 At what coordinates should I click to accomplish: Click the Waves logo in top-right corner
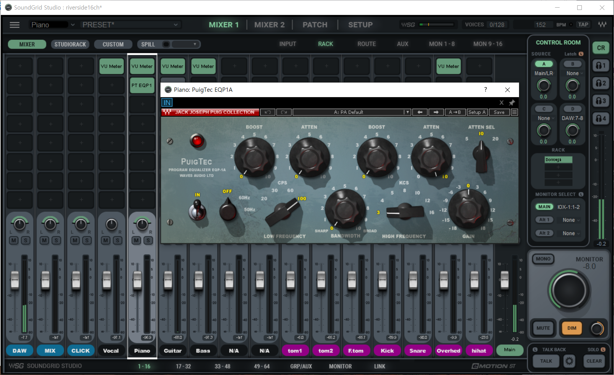click(602, 25)
